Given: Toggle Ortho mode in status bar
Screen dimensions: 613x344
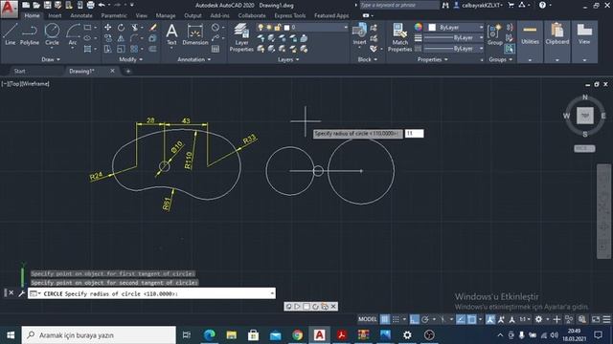Looking at the screenshot, I should click(x=414, y=319).
